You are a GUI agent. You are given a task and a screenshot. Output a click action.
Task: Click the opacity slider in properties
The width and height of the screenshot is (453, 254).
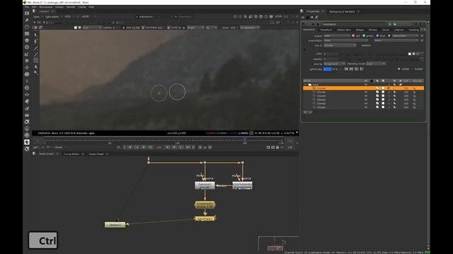point(379,59)
